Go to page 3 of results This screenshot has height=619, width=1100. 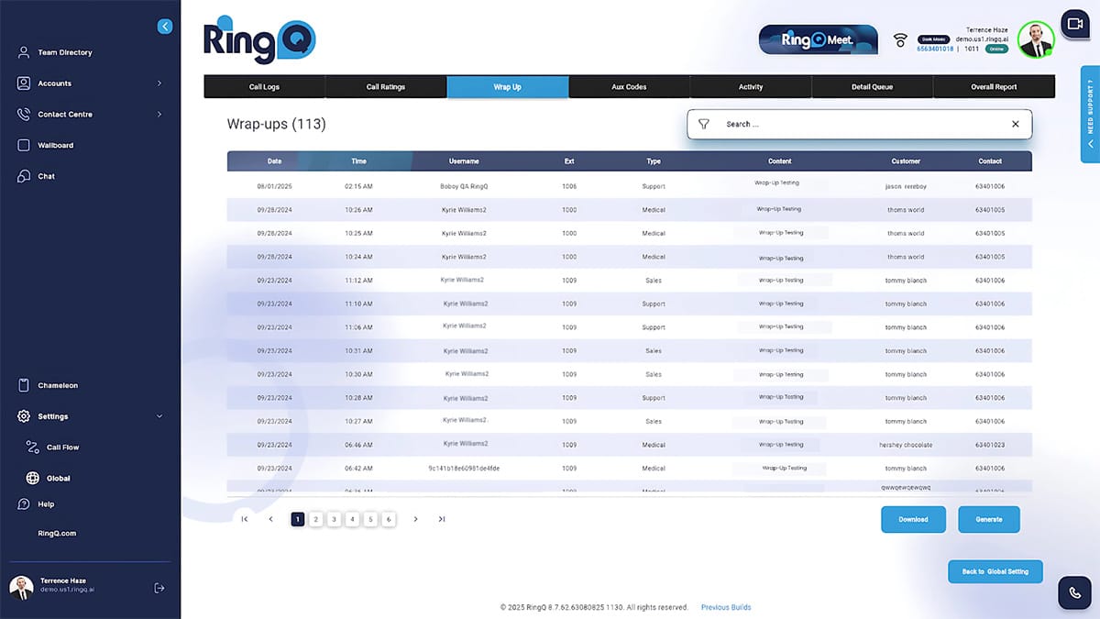334,519
